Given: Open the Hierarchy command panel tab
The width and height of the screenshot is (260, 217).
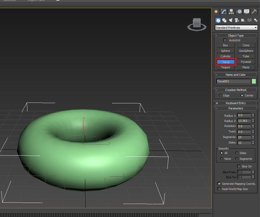Looking at the screenshot, I should tap(231, 12).
